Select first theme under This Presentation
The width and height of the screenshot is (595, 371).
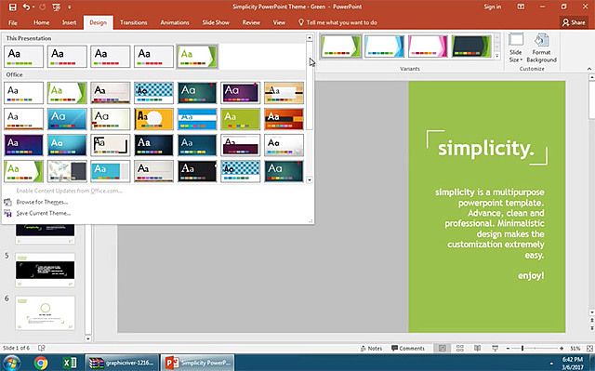point(23,57)
